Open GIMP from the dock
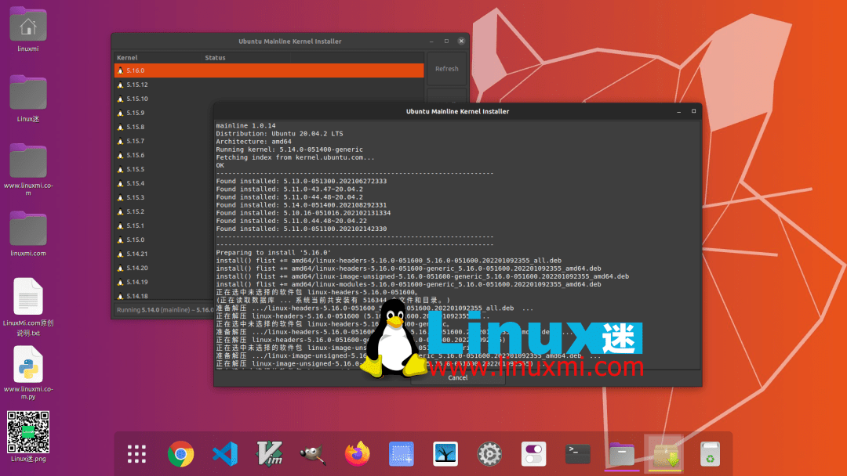The height and width of the screenshot is (476, 847). 313,454
